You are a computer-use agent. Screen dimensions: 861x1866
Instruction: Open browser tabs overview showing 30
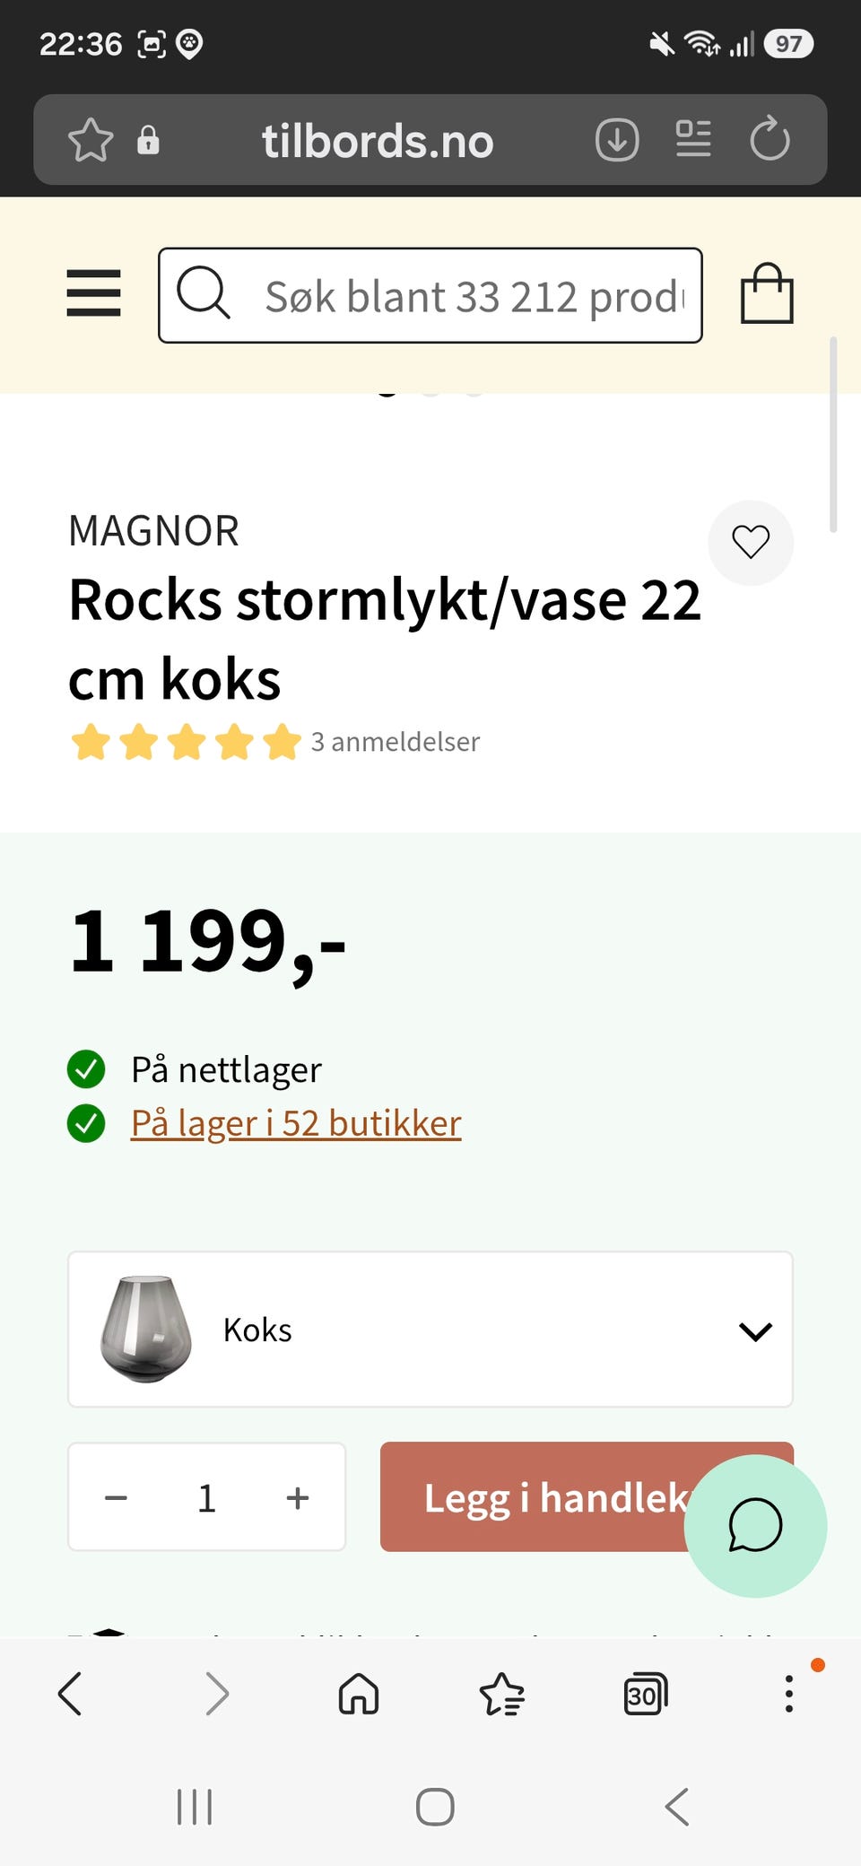coord(645,1695)
